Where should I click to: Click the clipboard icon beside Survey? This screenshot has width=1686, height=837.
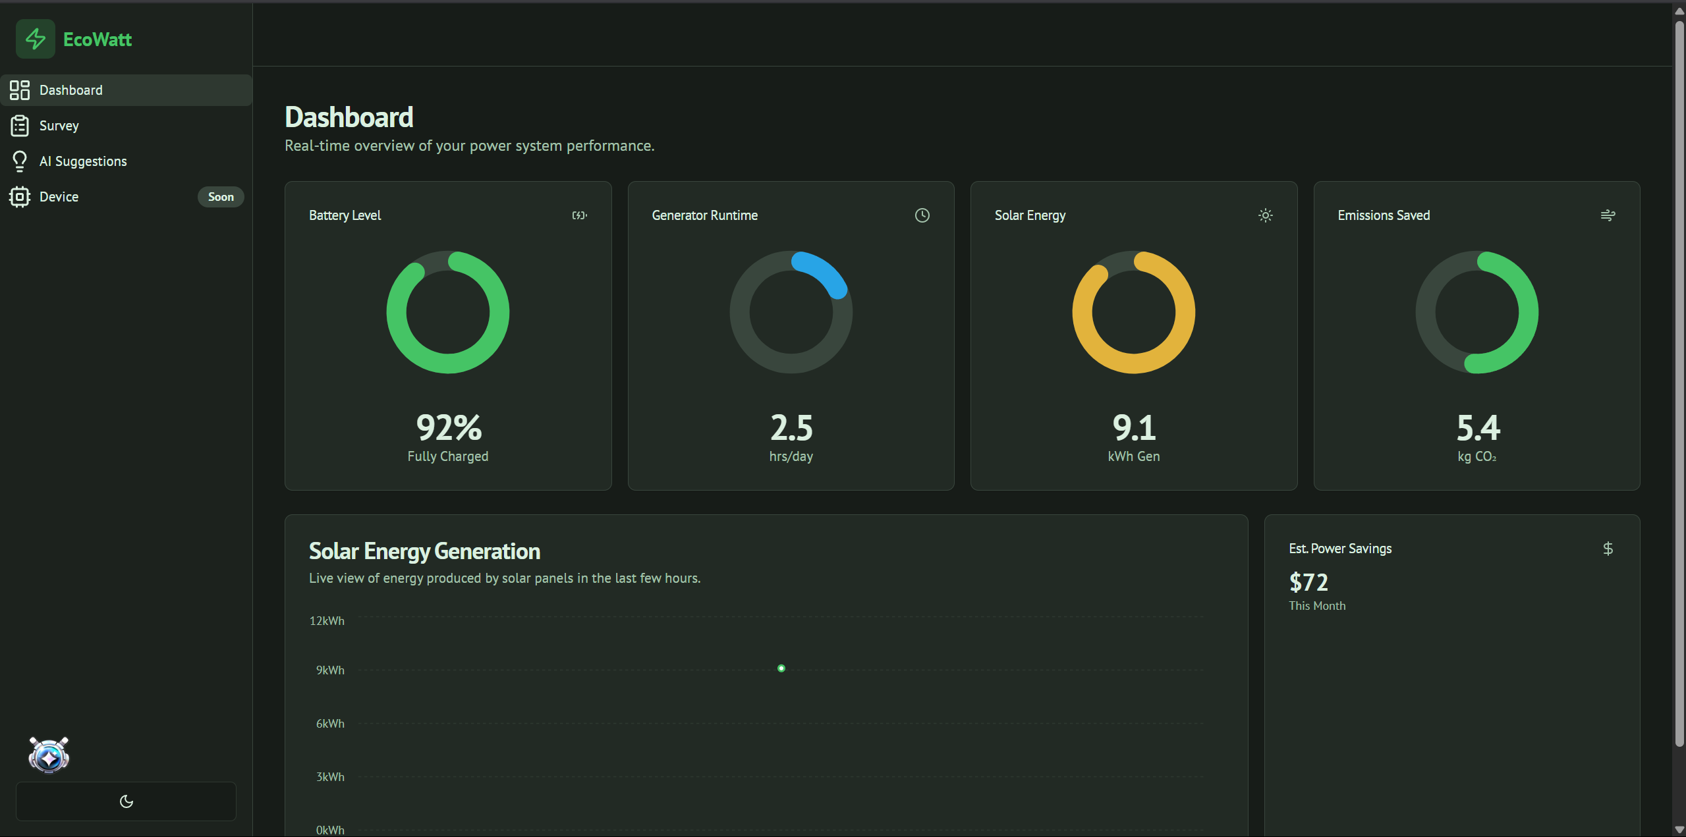(20, 126)
